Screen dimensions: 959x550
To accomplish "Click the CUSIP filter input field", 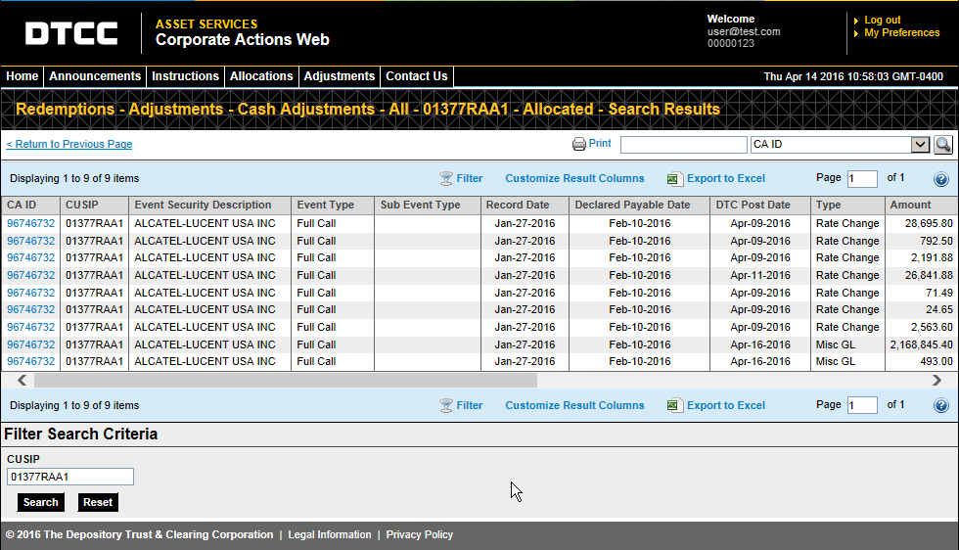I will [70, 477].
